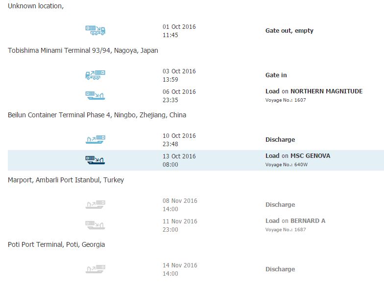
Task: Click the dark MSC Genova load icon
Action: [x=95, y=160]
